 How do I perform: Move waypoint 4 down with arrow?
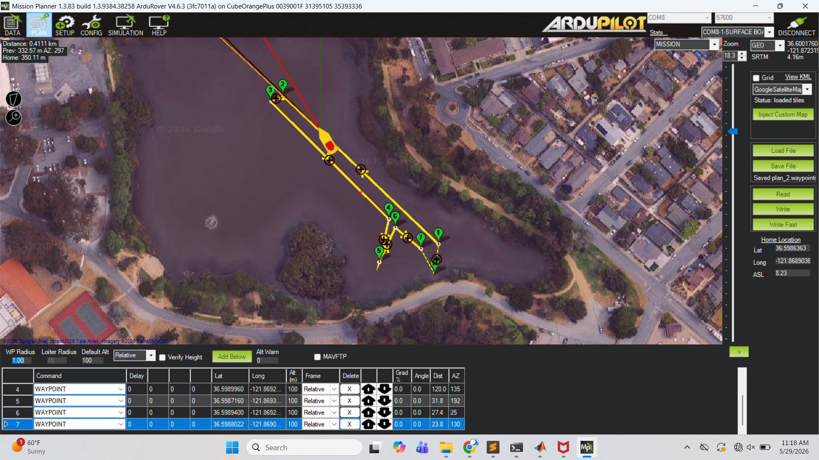click(384, 389)
